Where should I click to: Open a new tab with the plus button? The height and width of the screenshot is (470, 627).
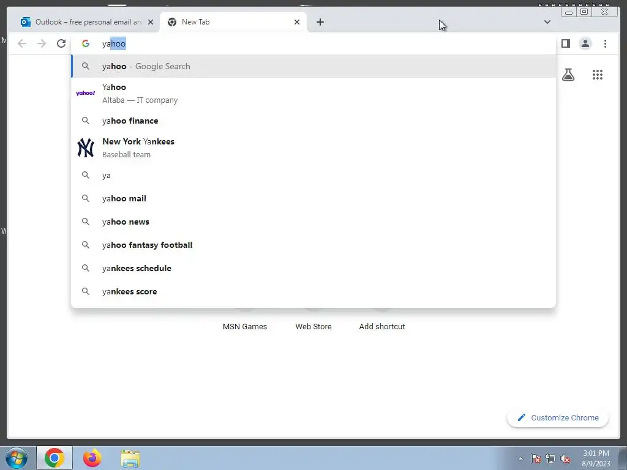point(320,22)
